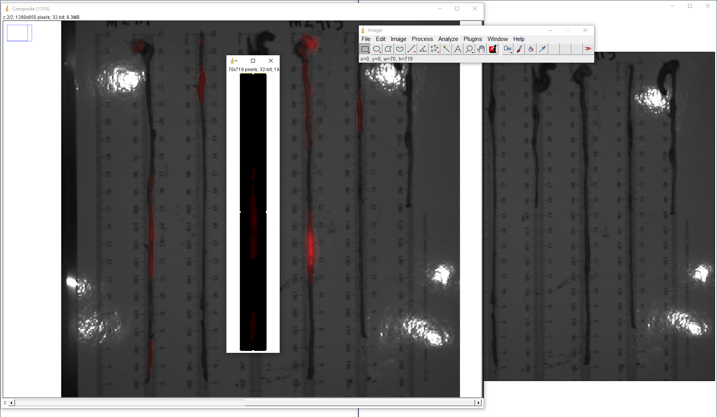Minimize the Composite (115%) window
The width and height of the screenshot is (717, 417).
[440, 9]
